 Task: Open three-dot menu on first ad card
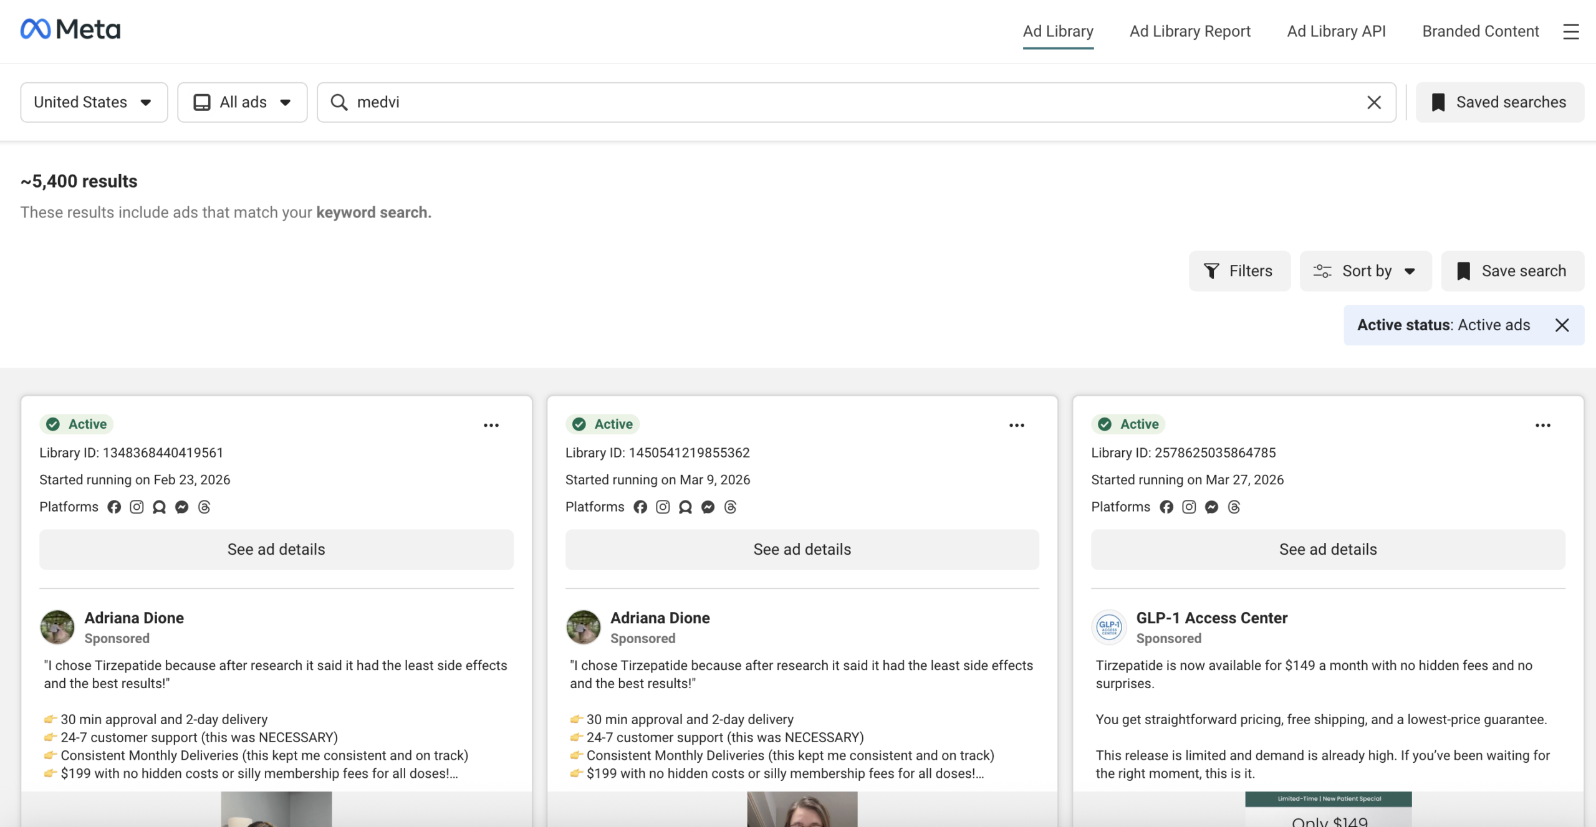(491, 425)
